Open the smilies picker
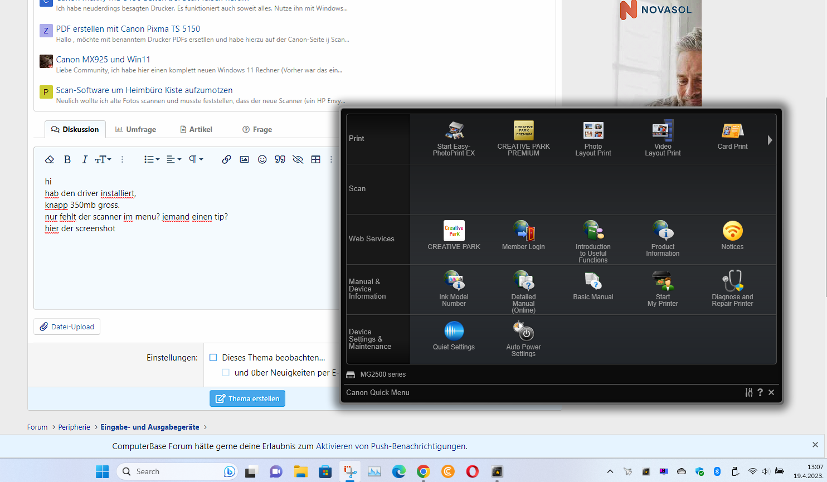 (x=262, y=159)
